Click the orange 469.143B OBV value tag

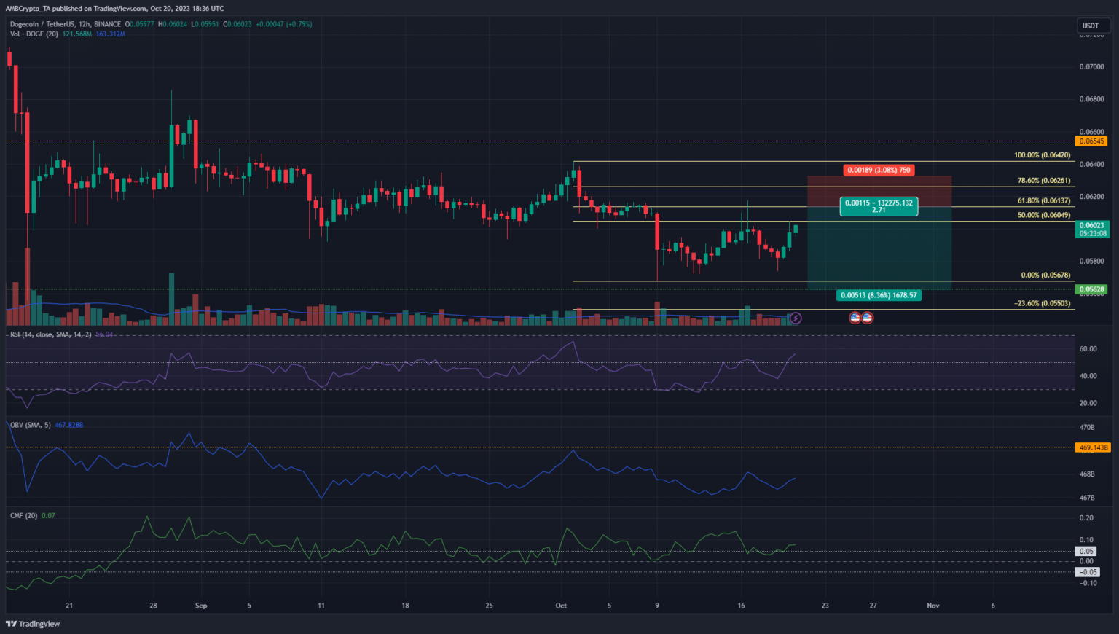click(x=1093, y=447)
